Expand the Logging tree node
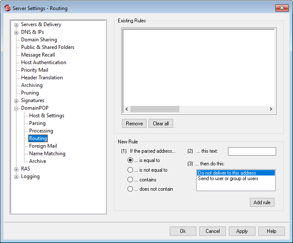293x243 pixels. [x=16, y=177]
